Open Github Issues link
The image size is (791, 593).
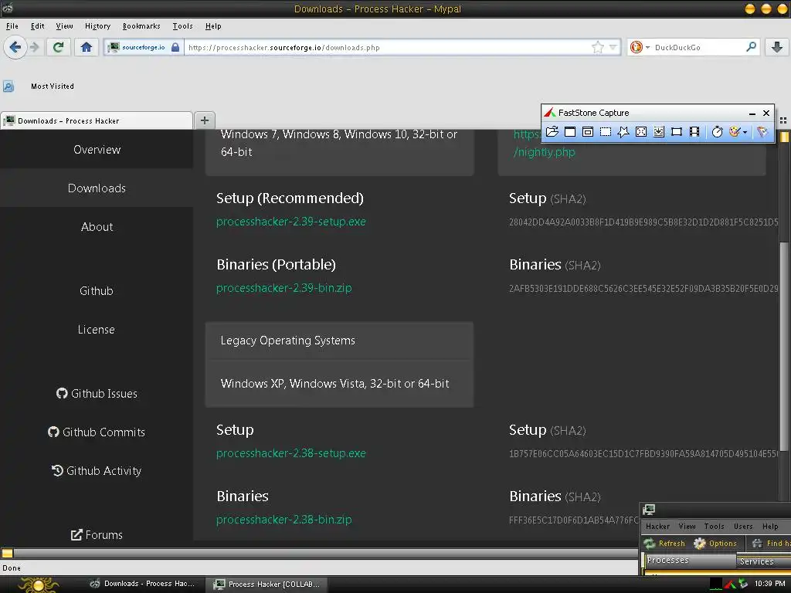pos(97,393)
